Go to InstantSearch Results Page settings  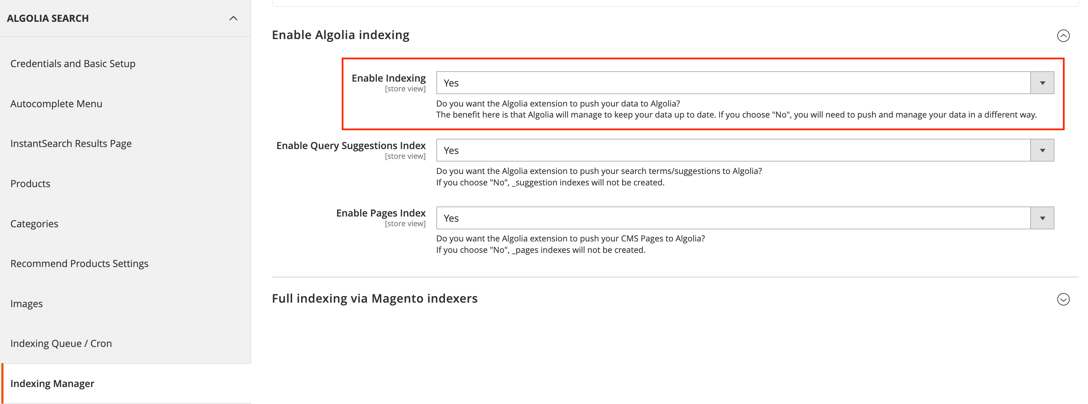[x=71, y=143]
